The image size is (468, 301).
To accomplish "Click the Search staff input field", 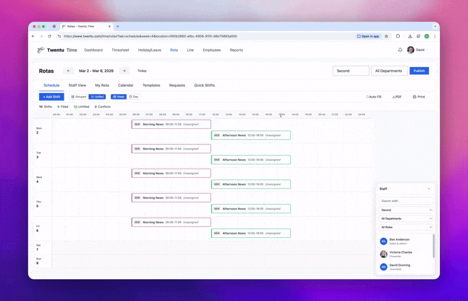I will [x=406, y=201].
